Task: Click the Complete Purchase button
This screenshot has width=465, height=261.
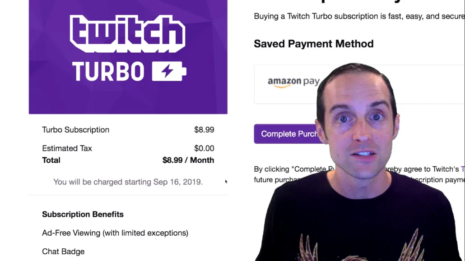Action: tap(289, 134)
